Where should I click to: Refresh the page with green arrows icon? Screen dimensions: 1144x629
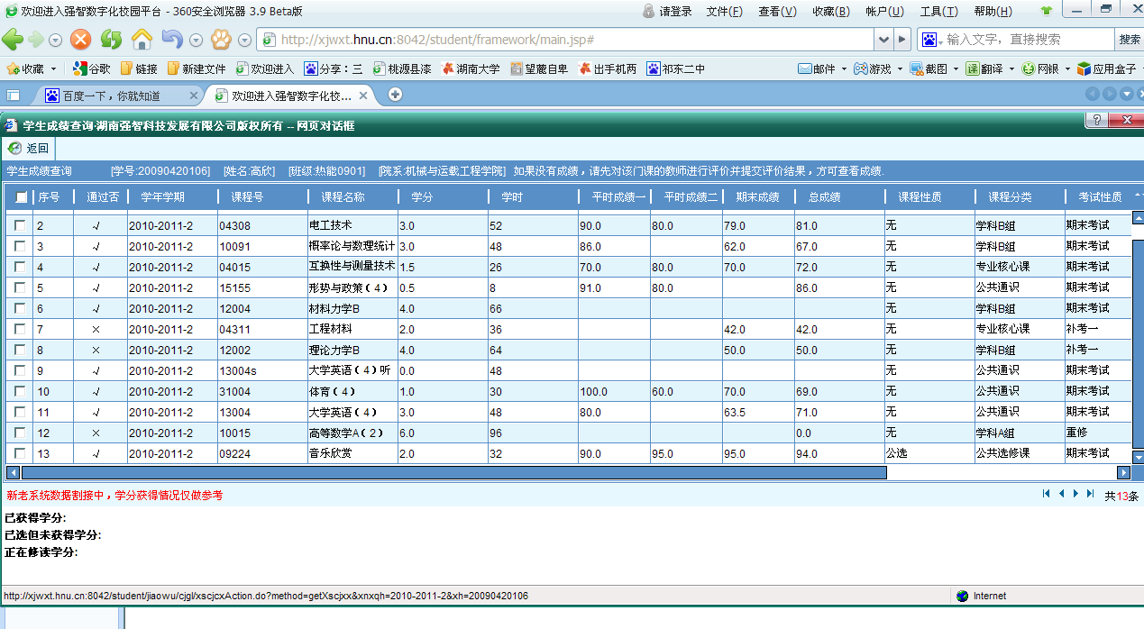pos(111,40)
